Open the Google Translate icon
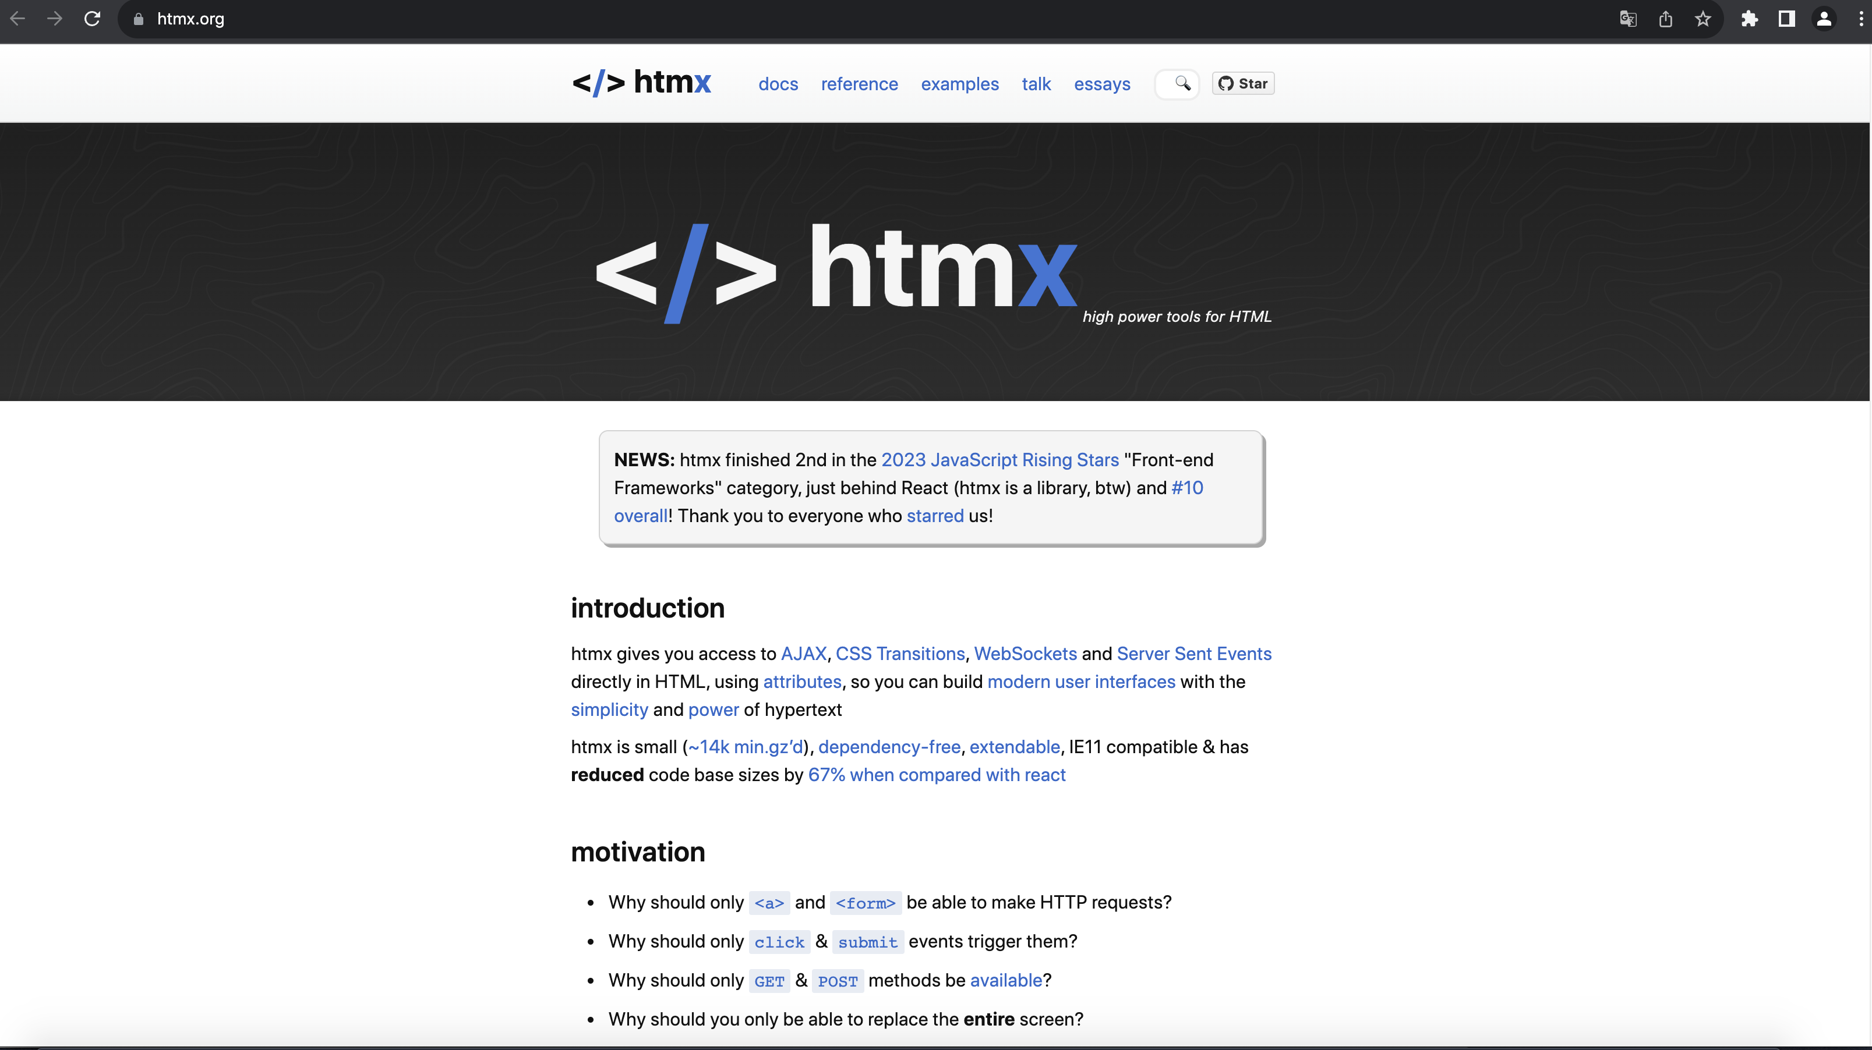This screenshot has width=1872, height=1050. point(1628,19)
